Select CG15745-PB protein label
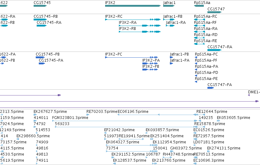260x165 pixels. [48, 54]
